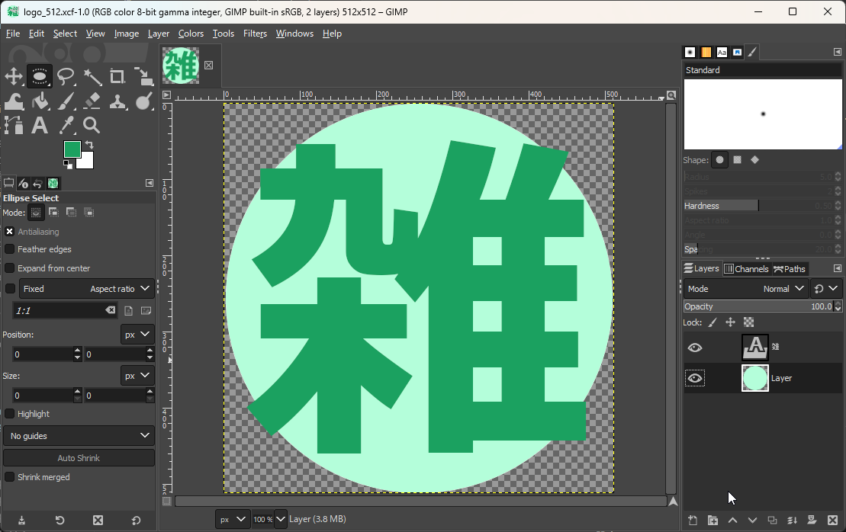This screenshot has width=846, height=532.
Task: Select the Eraser tool
Action: [92, 101]
